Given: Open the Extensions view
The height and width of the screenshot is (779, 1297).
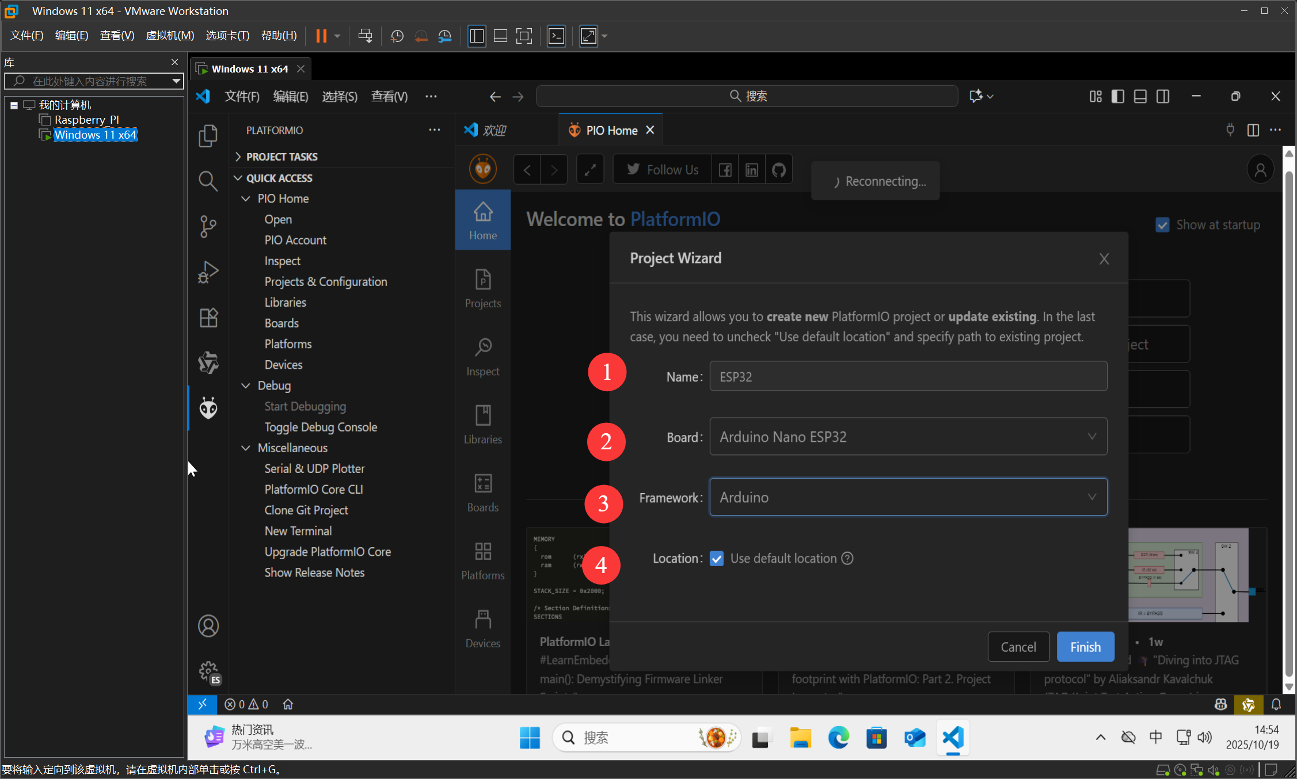Looking at the screenshot, I should (x=208, y=318).
